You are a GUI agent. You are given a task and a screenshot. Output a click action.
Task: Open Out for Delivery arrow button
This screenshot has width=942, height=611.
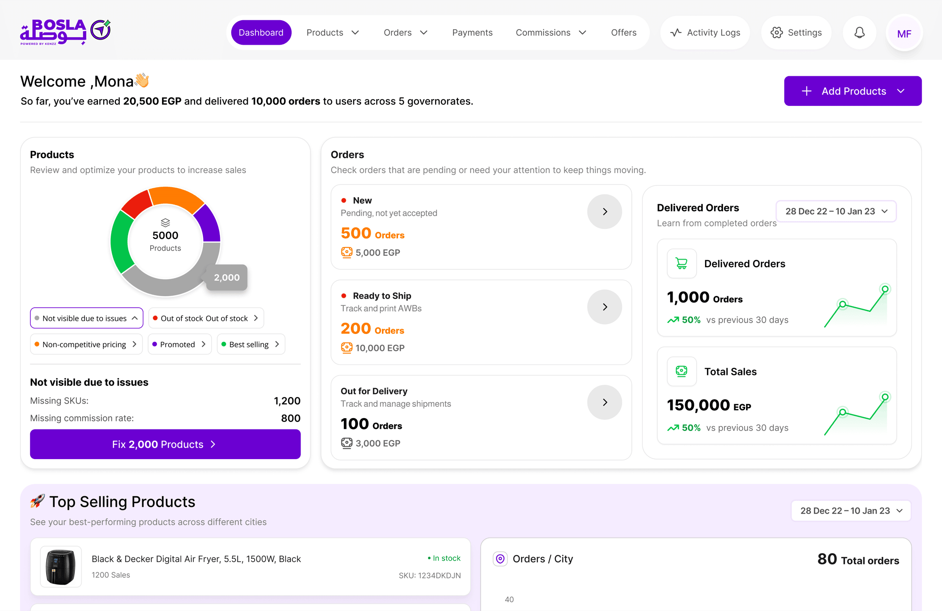[x=605, y=402]
